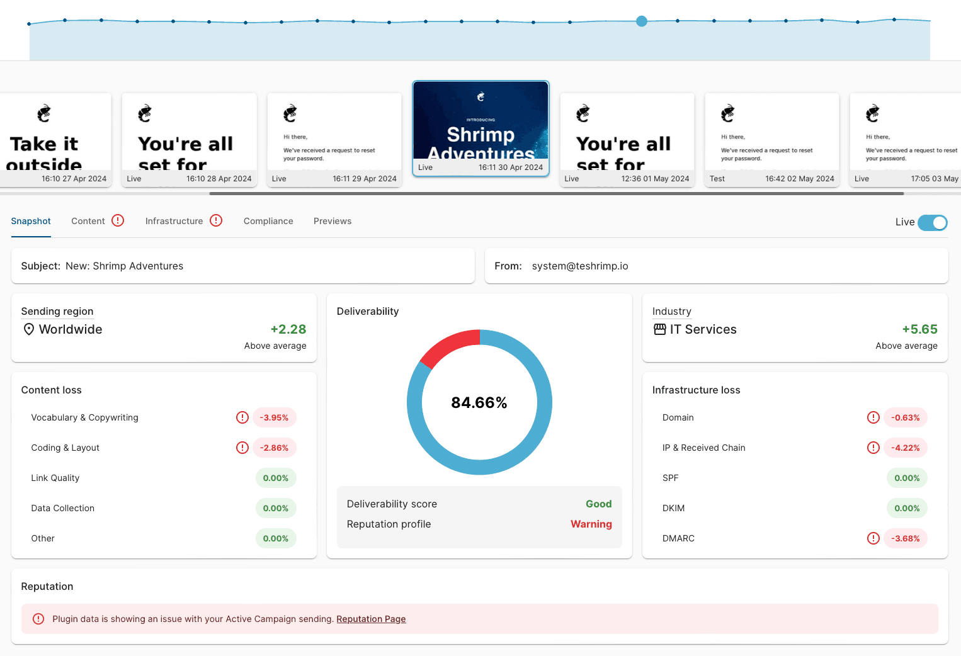This screenshot has height=656, width=961.
Task: Select the highlighted timeline data point
Action: coord(642,21)
